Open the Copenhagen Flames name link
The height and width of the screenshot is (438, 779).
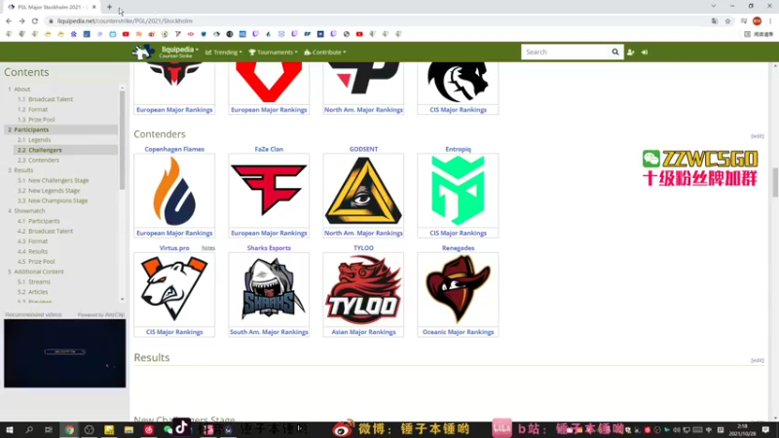(174, 149)
